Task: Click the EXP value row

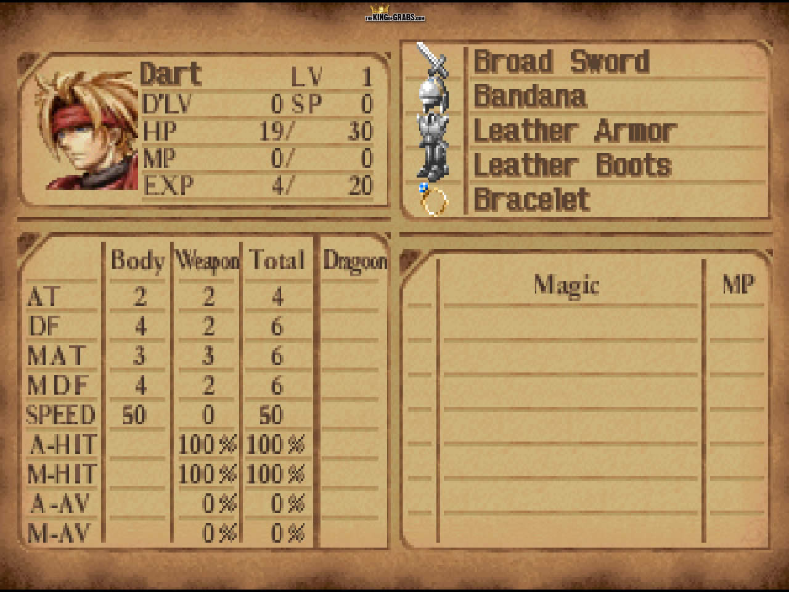Action: click(x=258, y=185)
